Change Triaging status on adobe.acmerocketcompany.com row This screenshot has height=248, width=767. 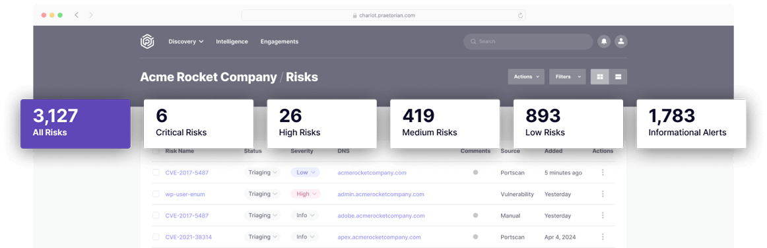pyautogui.click(x=262, y=215)
